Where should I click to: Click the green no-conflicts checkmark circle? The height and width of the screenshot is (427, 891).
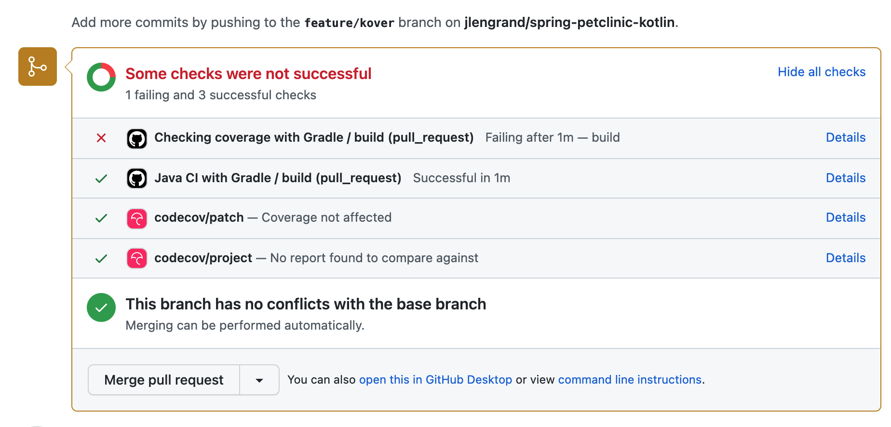[x=101, y=307]
